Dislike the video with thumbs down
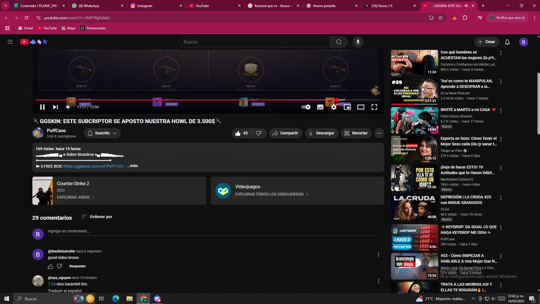Image resolution: width=540 pixels, height=304 pixels. click(x=259, y=133)
